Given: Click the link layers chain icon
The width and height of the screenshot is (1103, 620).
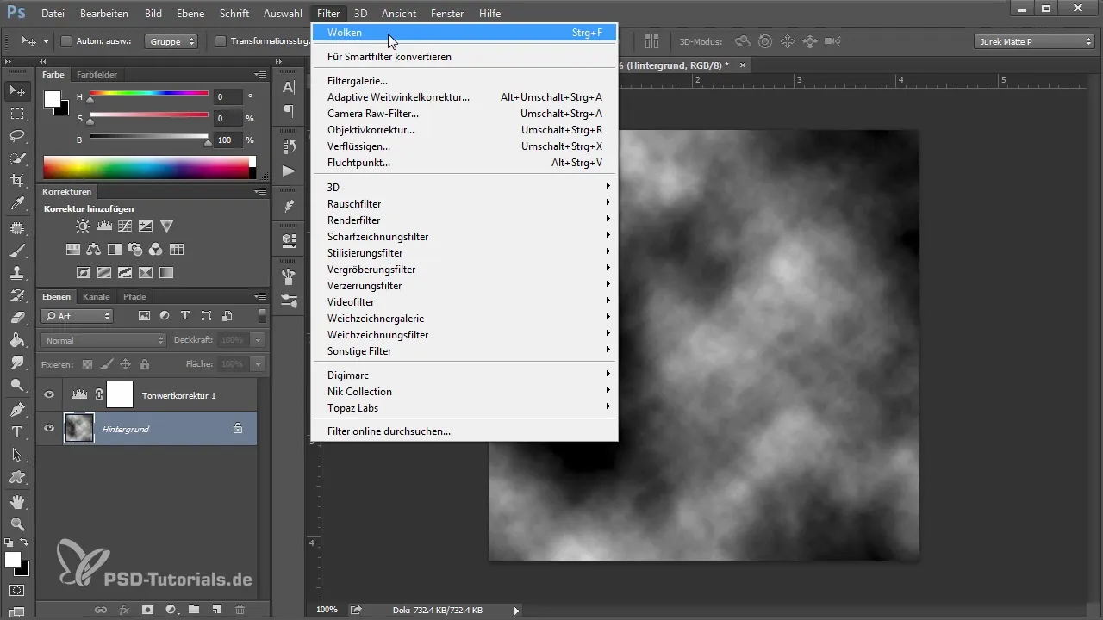Looking at the screenshot, I should 101,610.
